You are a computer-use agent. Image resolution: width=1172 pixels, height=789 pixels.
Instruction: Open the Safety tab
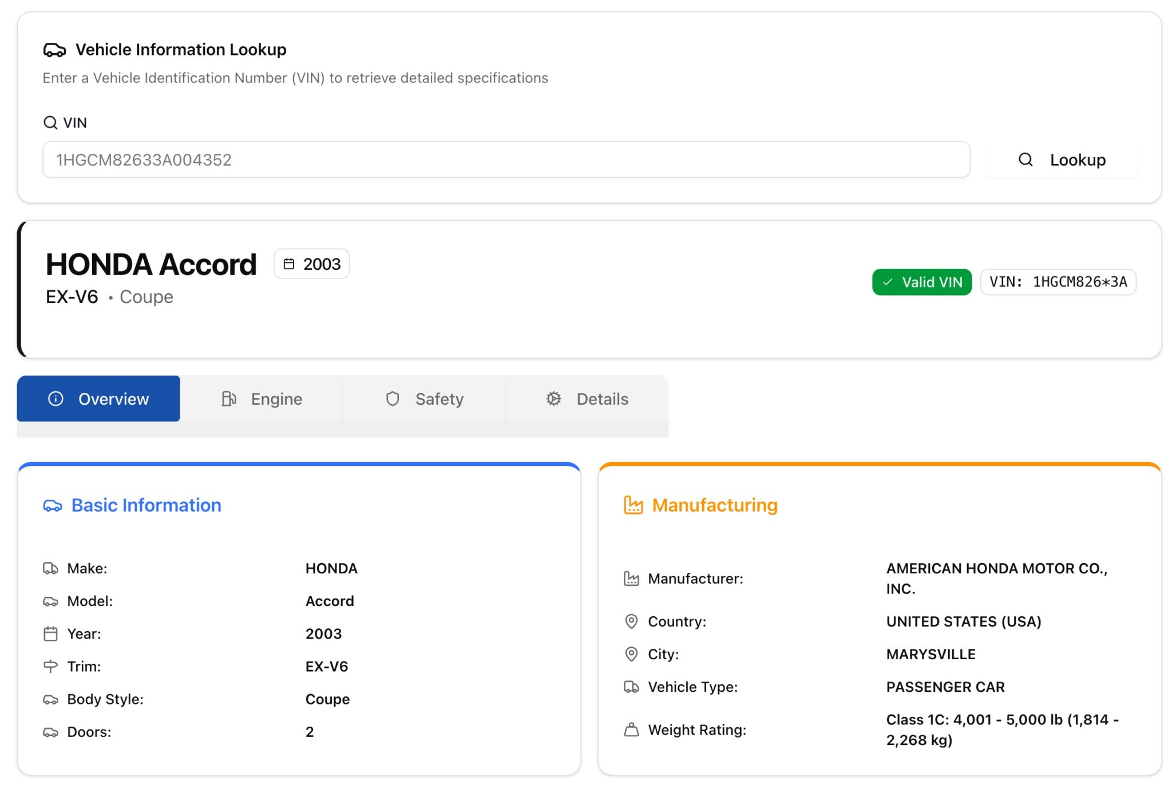coord(424,399)
